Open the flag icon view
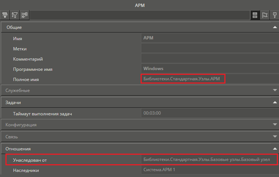 point(265,15)
